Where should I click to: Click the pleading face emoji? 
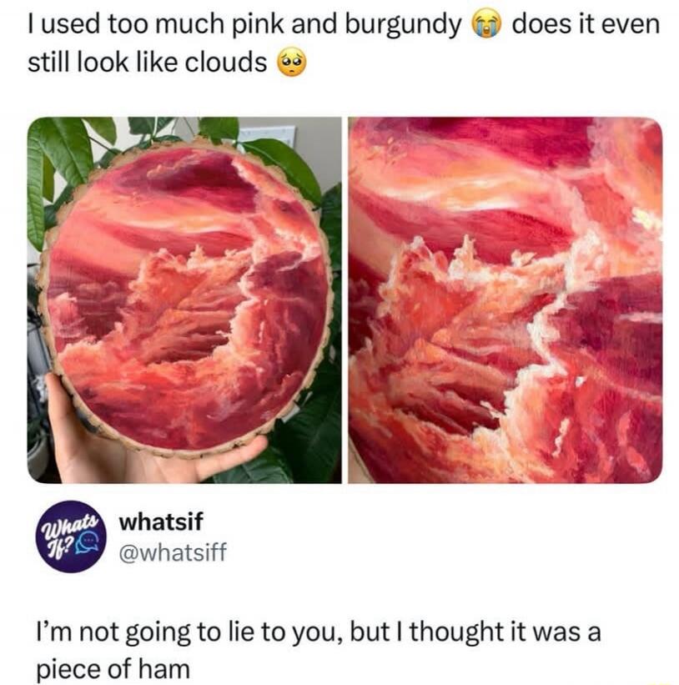point(292,63)
